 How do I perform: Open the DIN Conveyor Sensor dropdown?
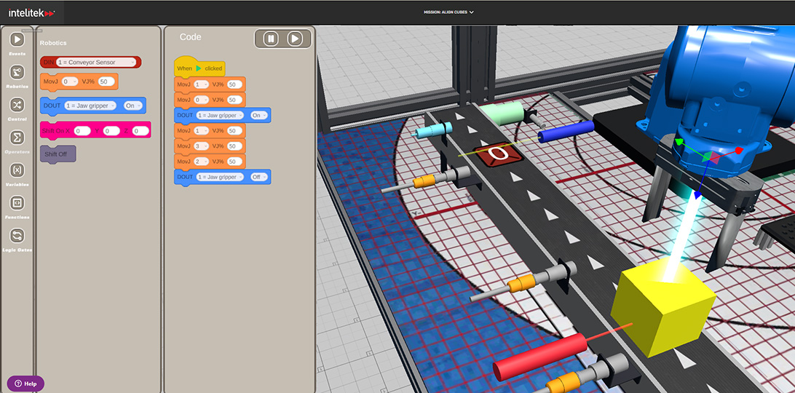click(x=96, y=63)
